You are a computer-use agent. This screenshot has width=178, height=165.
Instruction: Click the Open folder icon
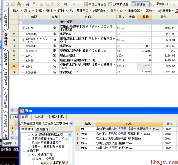click(x=18, y=4)
